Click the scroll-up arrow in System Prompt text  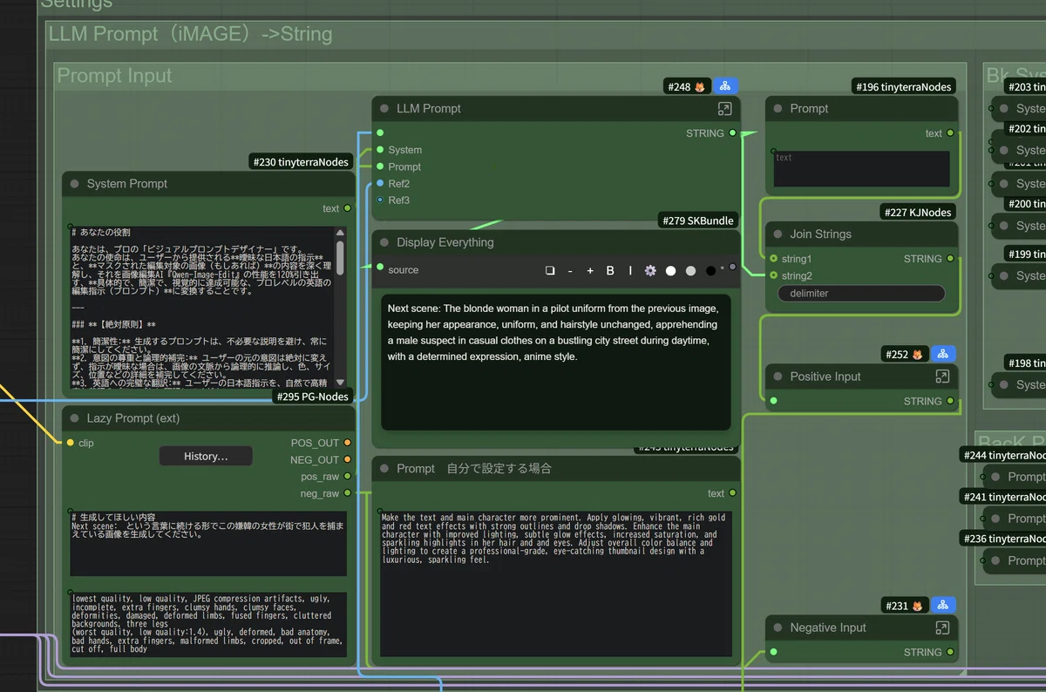pyautogui.click(x=340, y=232)
